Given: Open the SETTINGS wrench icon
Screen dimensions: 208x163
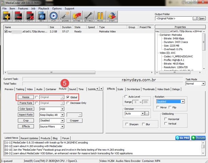Looking at the screenshot, I should 88,17.
